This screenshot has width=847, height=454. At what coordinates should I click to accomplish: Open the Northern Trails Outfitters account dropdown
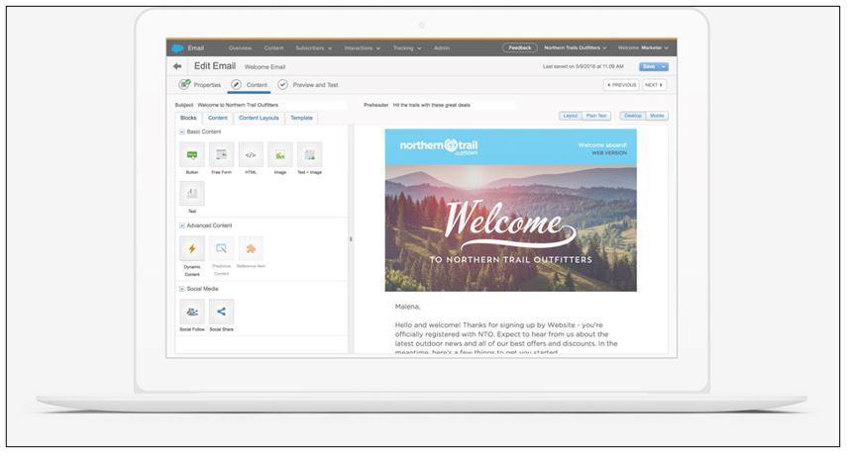pos(576,48)
